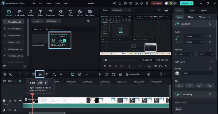Click Import Media plus tile

40,39
